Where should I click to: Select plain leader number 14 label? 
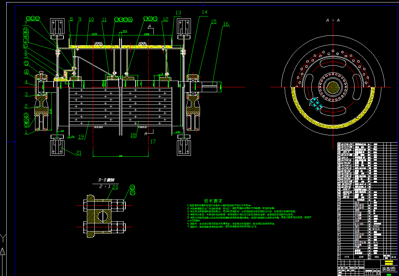(205, 12)
